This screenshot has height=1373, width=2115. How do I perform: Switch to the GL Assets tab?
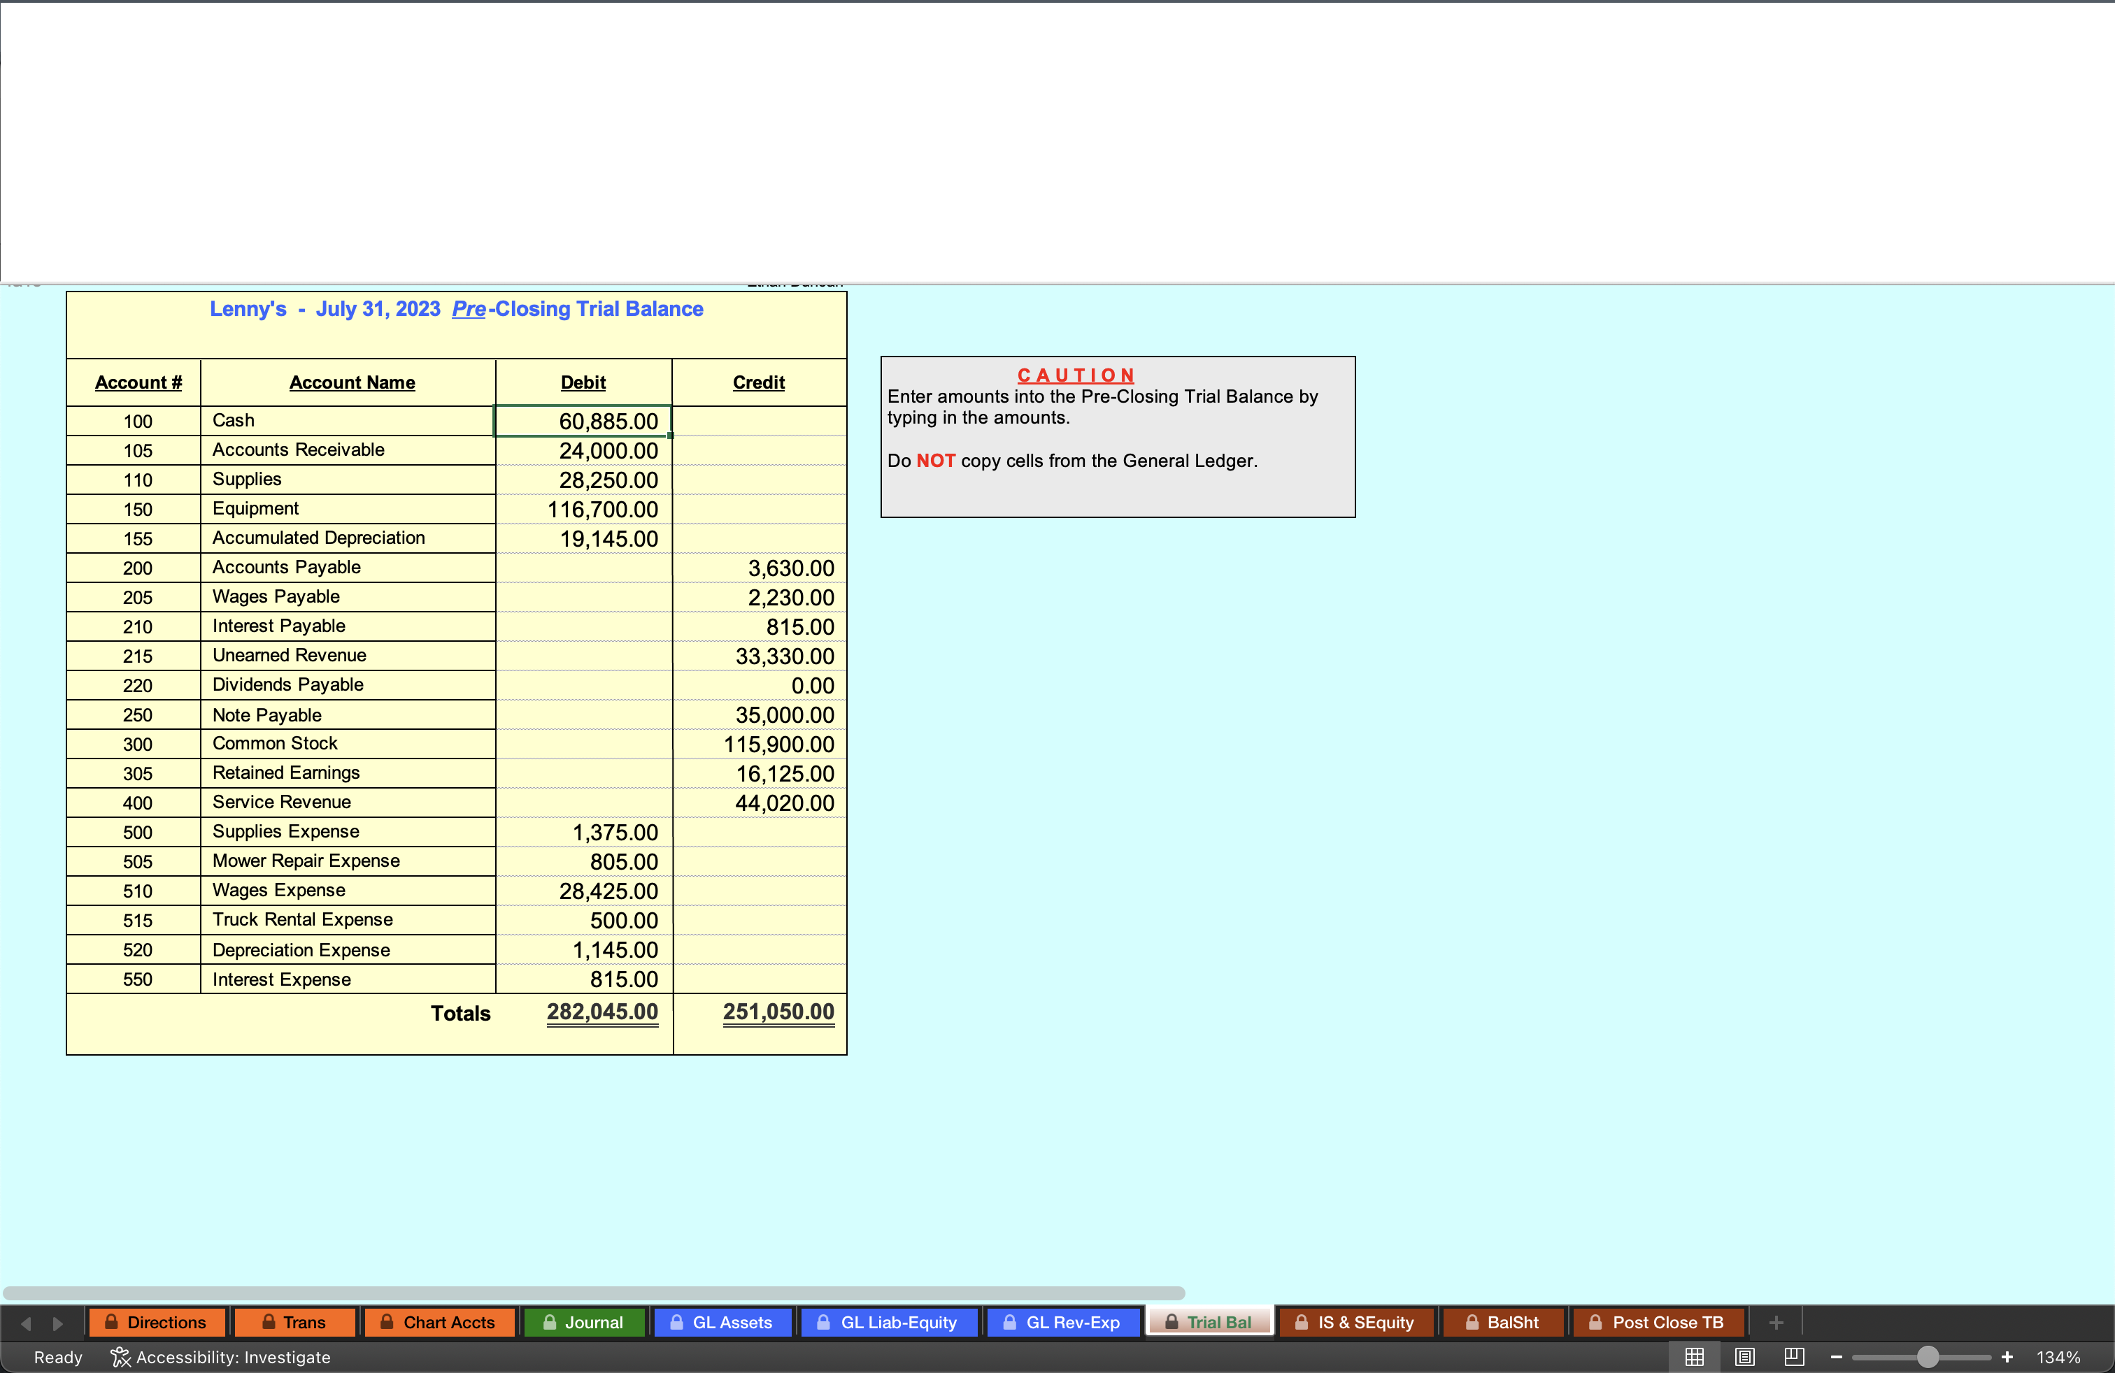click(722, 1323)
